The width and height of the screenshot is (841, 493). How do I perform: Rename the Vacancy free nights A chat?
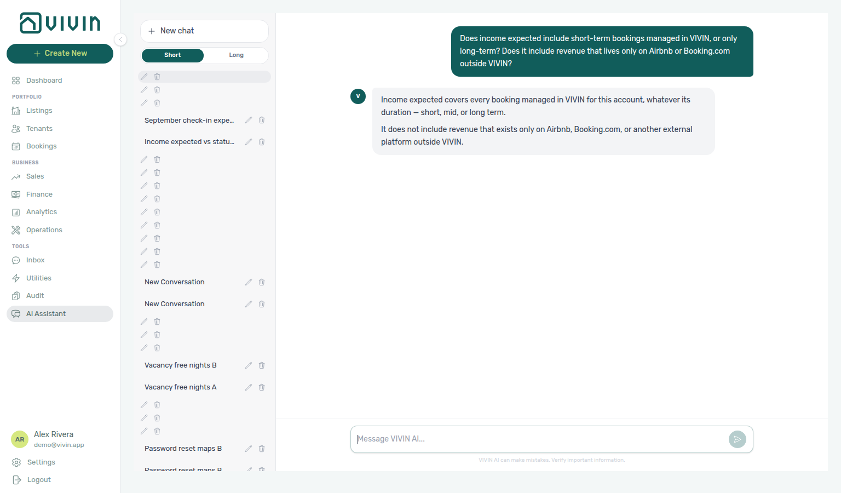tap(249, 387)
